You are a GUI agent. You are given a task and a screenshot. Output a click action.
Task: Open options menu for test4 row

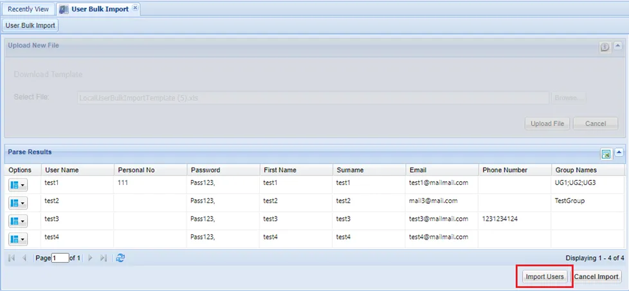tap(17, 240)
